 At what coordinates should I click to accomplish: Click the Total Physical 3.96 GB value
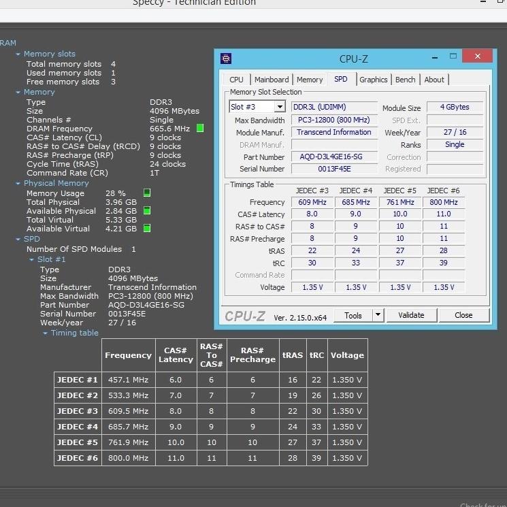(121, 202)
